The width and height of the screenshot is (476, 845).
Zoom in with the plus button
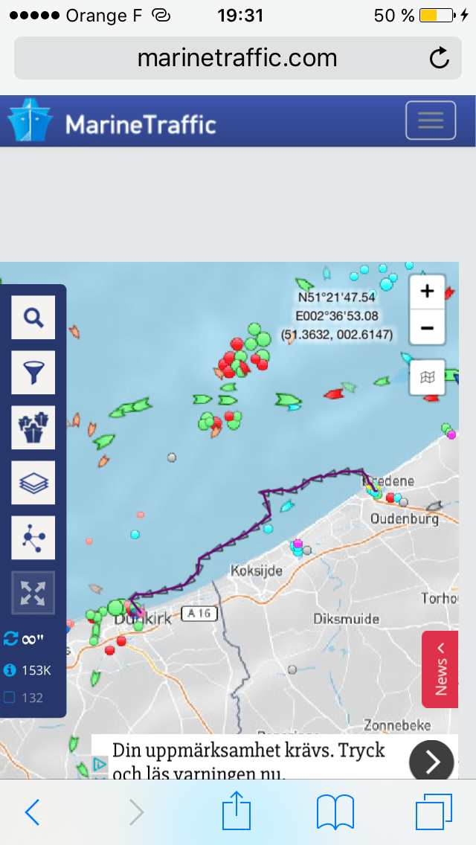[x=427, y=292]
